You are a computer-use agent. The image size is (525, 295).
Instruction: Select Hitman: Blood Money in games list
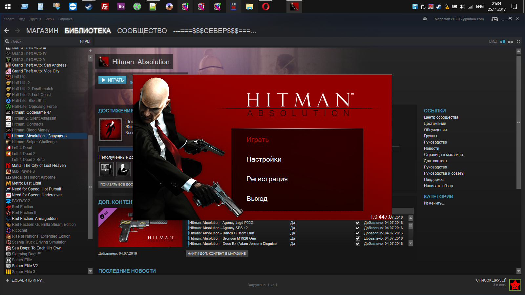pyautogui.click(x=31, y=130)
